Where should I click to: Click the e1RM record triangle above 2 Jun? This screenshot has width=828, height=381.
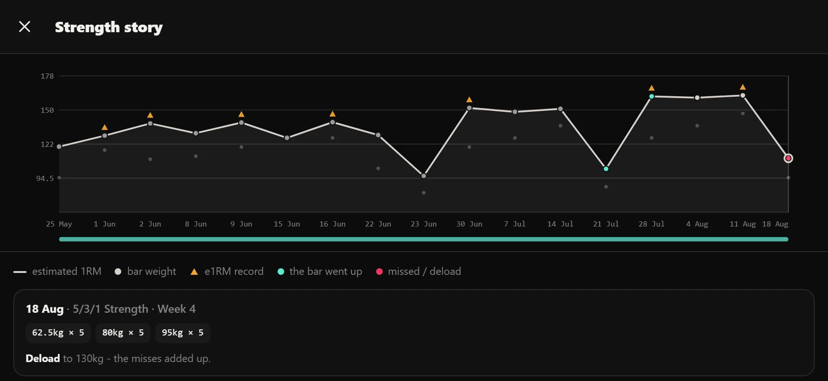coord(150,115)
